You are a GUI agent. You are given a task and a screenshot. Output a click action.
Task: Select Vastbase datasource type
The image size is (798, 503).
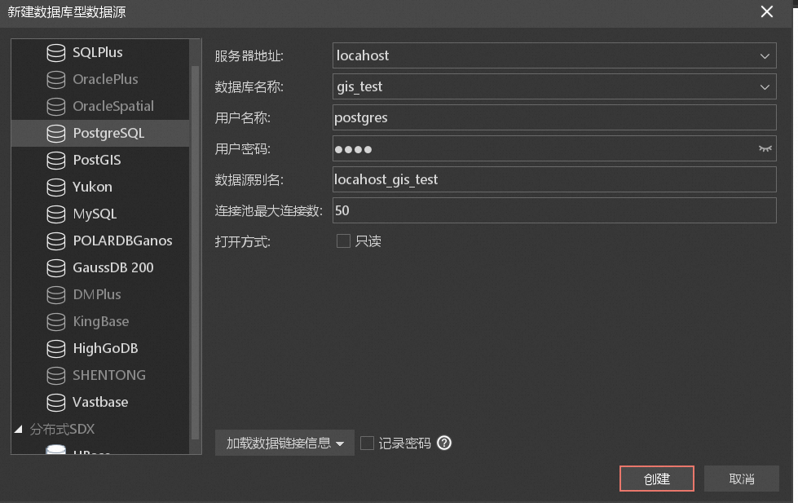click(x=100, y=403)
